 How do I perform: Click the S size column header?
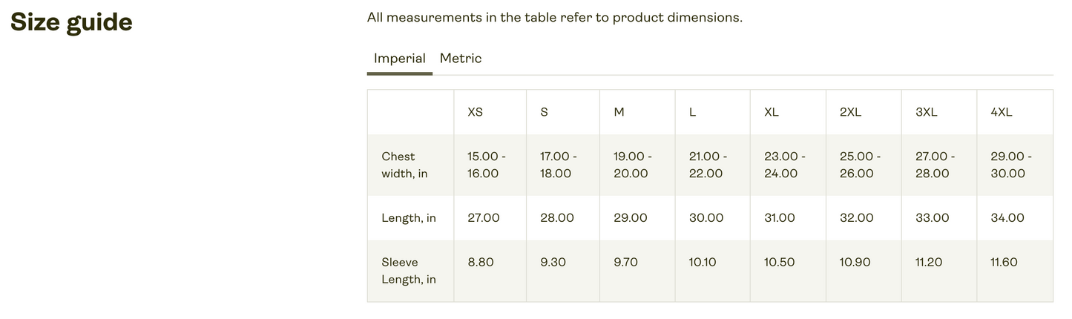[x=544, y=112]
